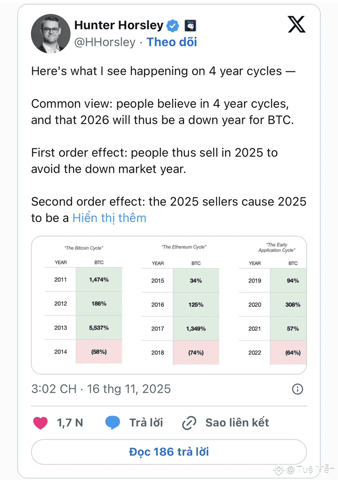338x480 pixels.
Task: Click the blue verified badge beside the name
Action: (x=173, y=26)
